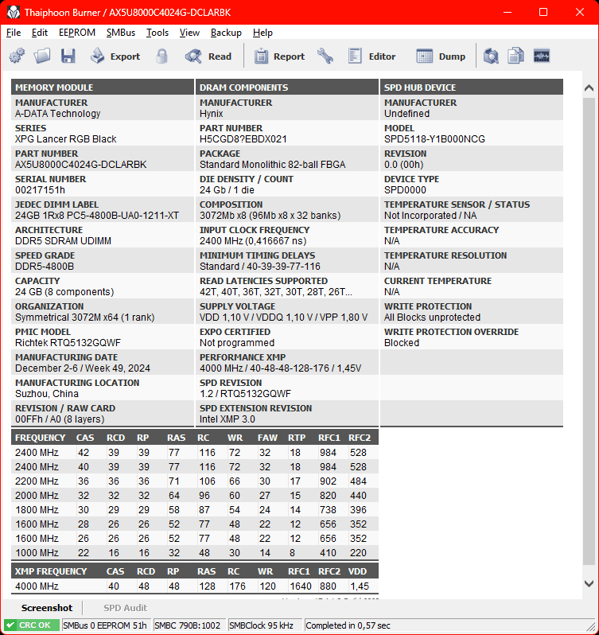599x635 pixels.
Task: Open the Edit menu
Action: (x=40, y=33)
